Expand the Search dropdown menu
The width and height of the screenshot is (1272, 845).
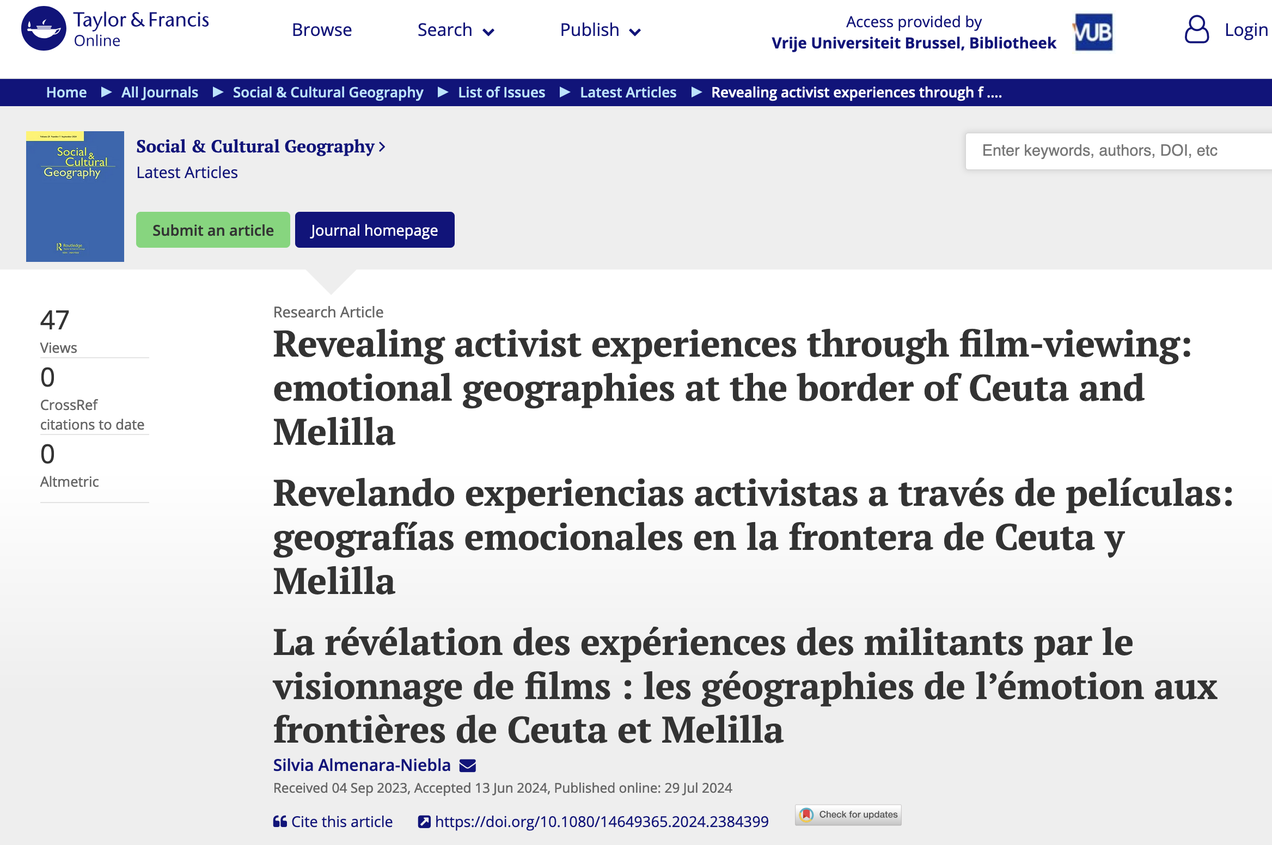click(456, 30)
